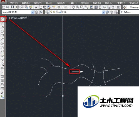The height and width of the screenshot is (117, 139).
Task: Open the QuickCalc calculator icon
Action: [x=113, y=7]
